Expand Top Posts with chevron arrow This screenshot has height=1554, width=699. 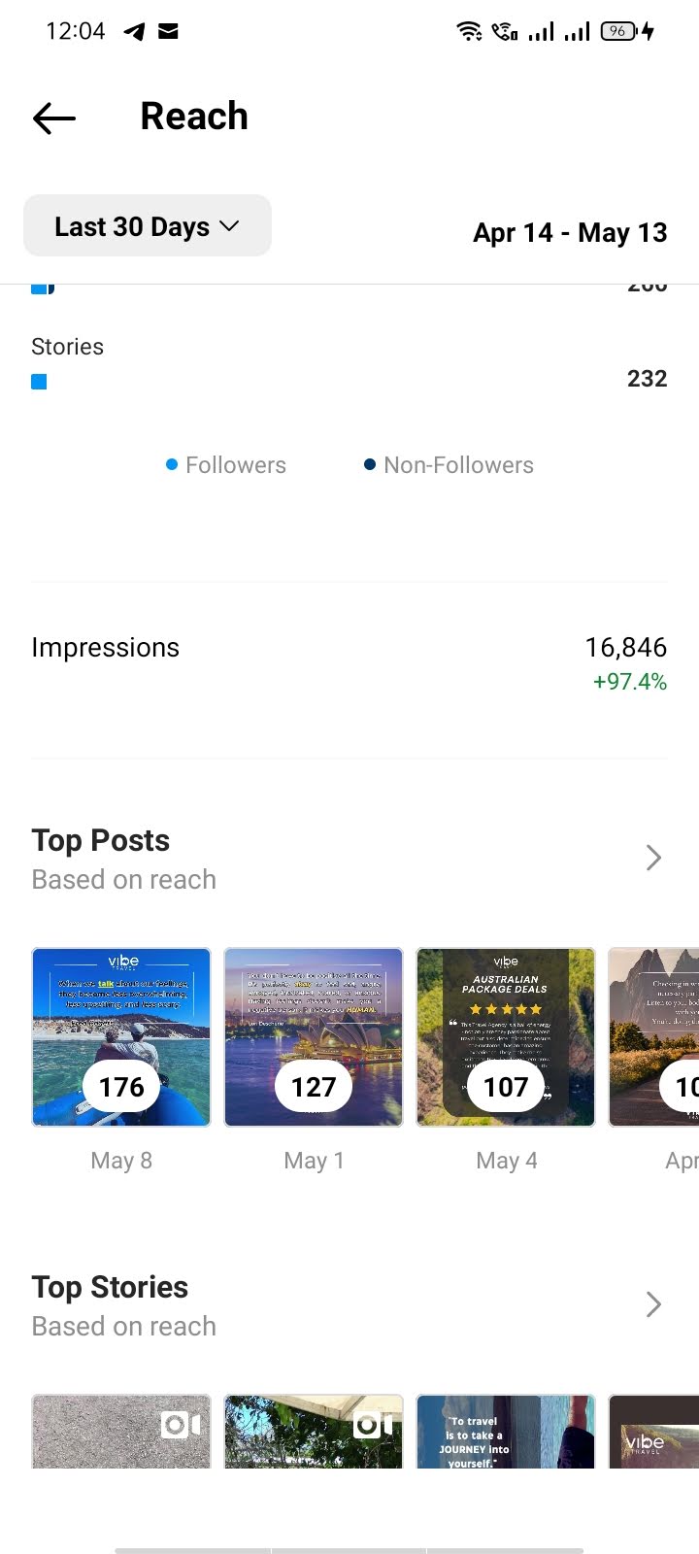pos(653,858)
